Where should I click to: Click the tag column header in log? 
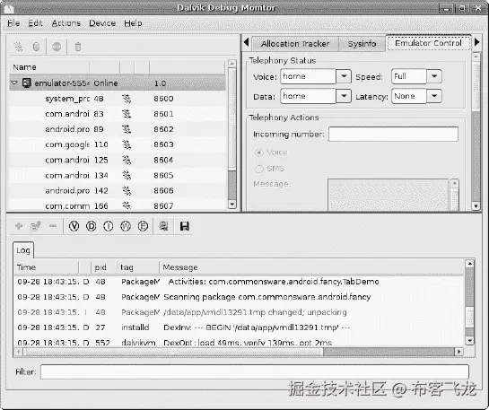tap(138, 267)
